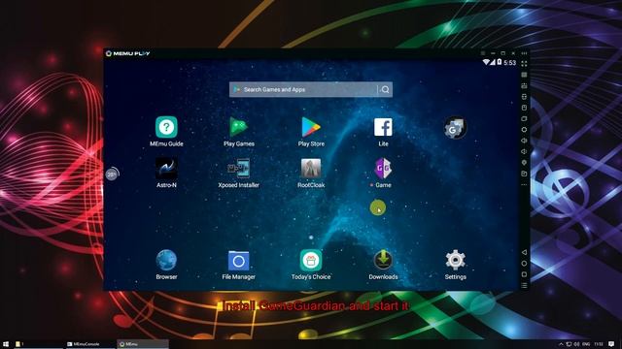Open the Google apps folder

455,127
